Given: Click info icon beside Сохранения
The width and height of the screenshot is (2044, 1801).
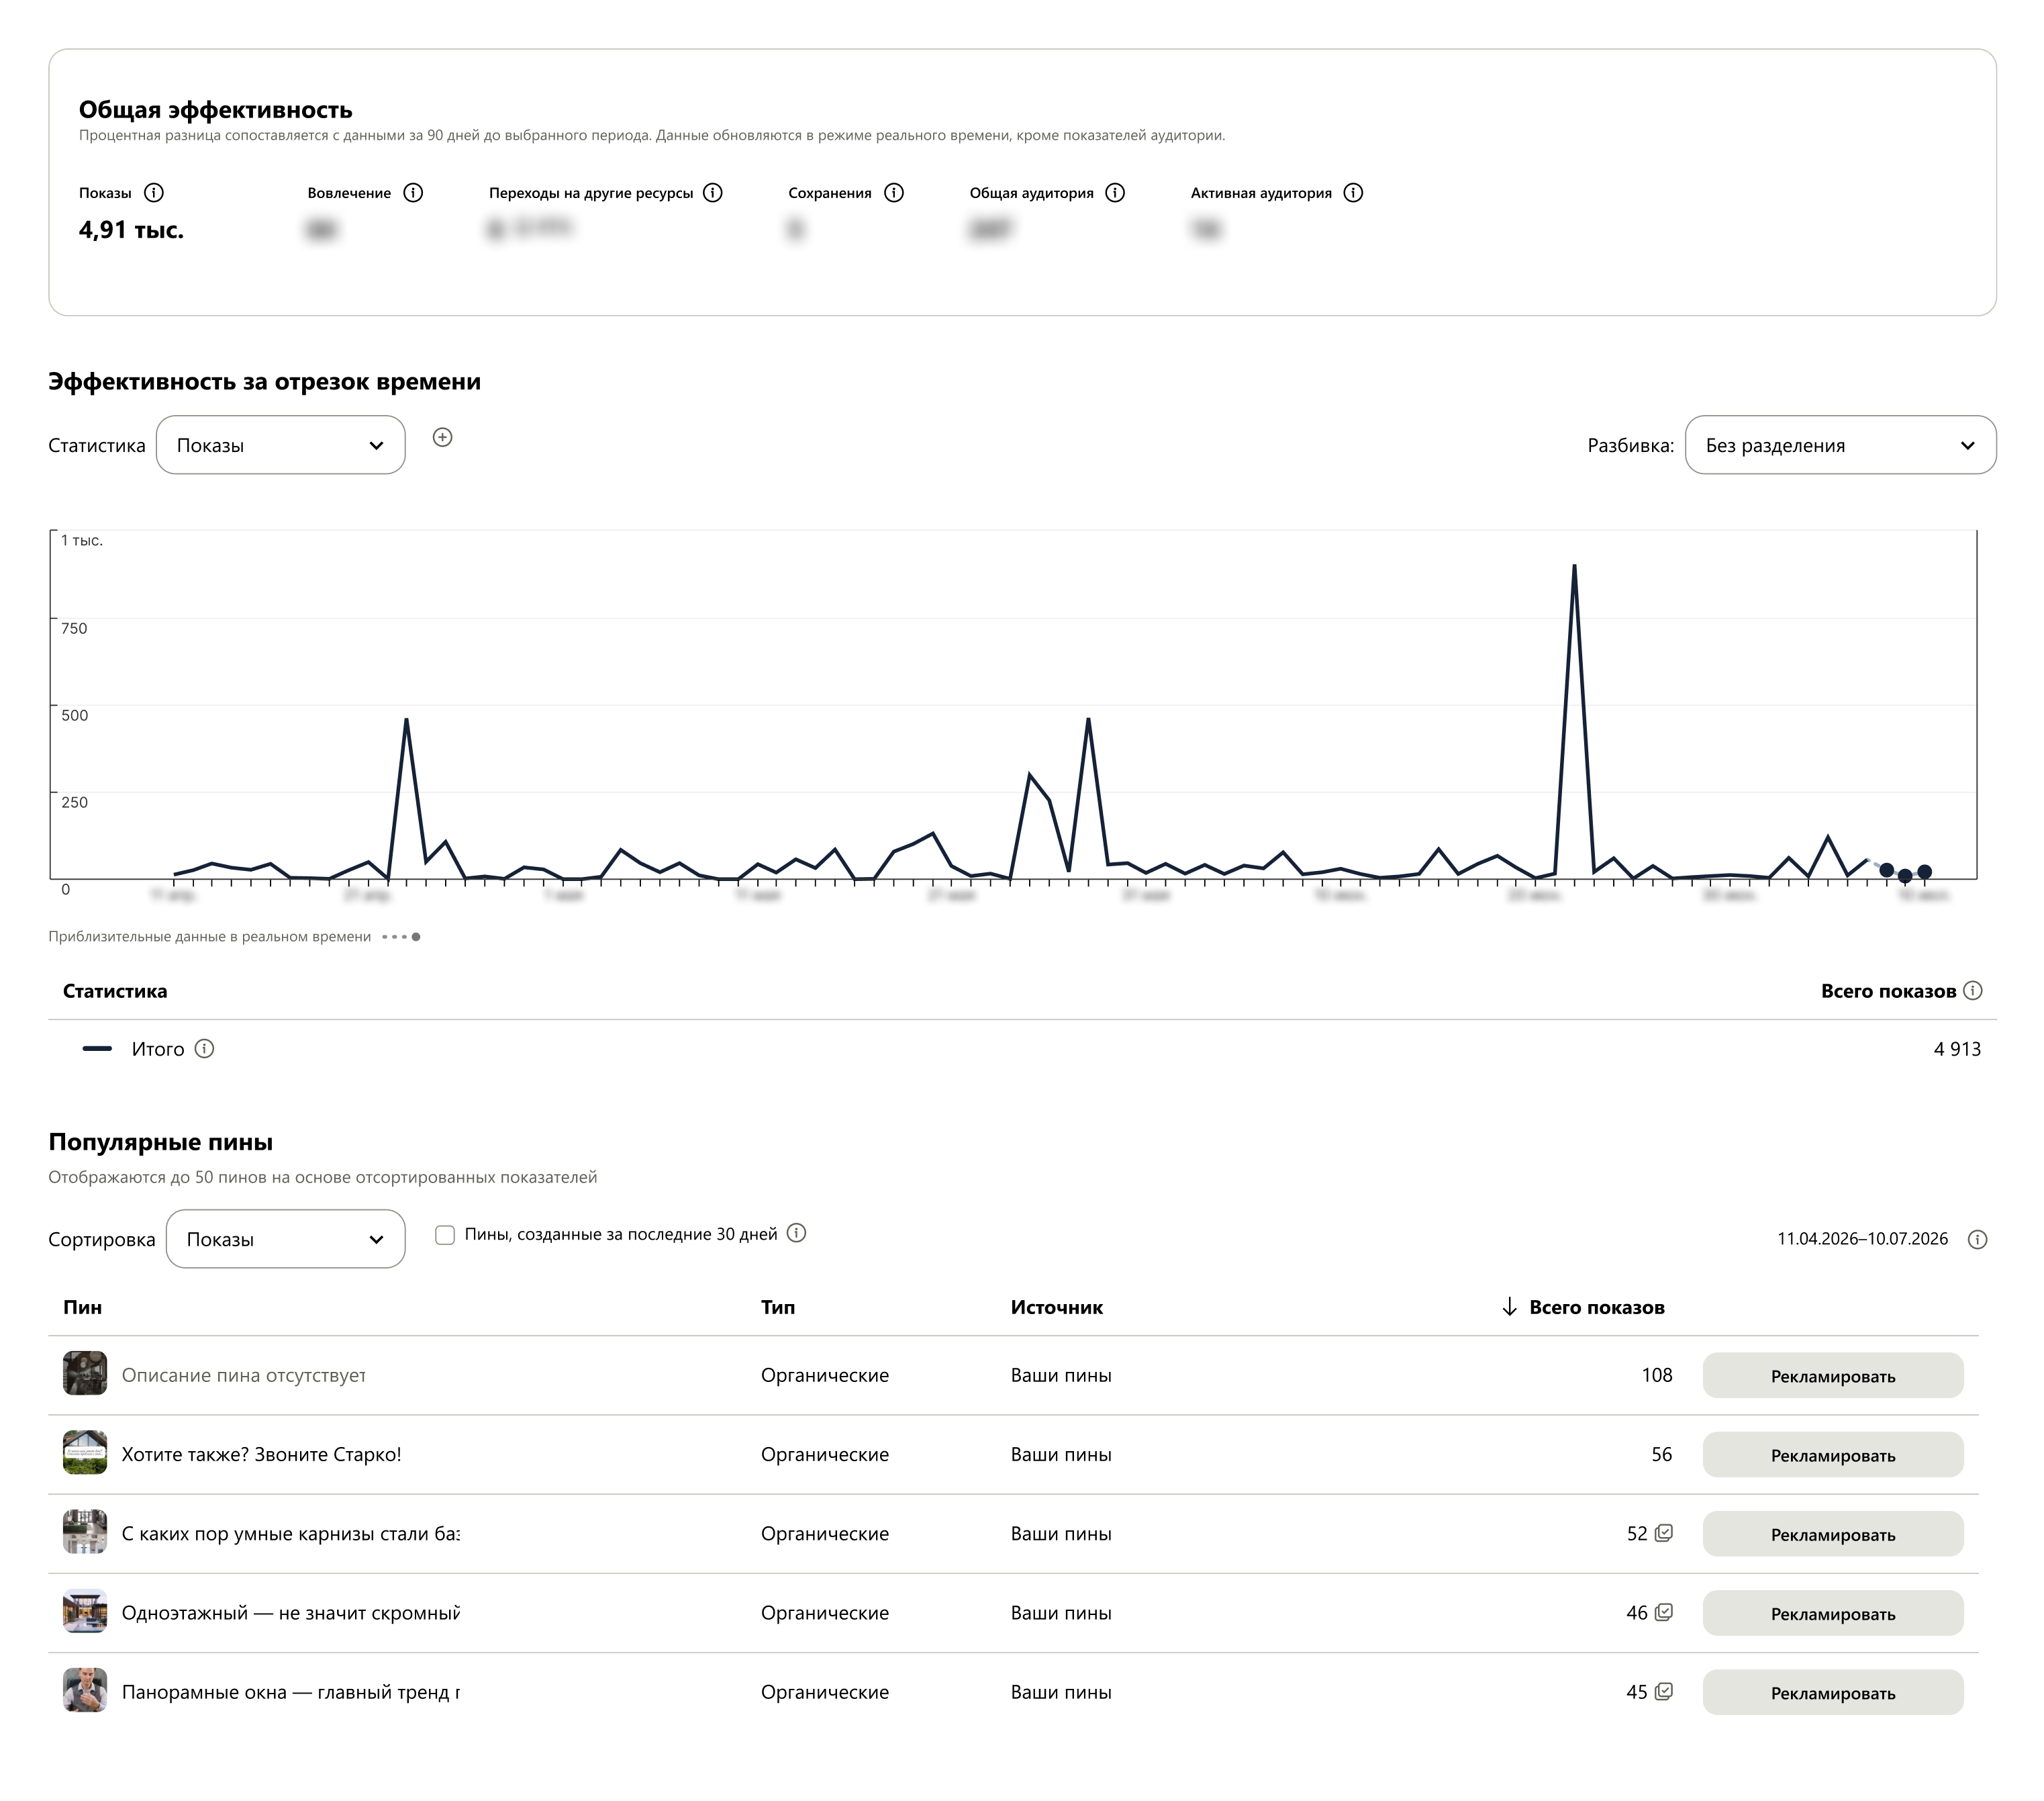Looking at the screenshot, I should (x=894, y=193).
